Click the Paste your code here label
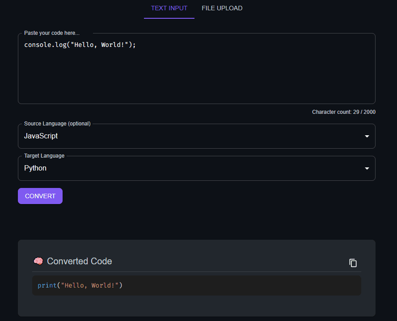Viewport: 397px width, 321px height. pos(51,33)
